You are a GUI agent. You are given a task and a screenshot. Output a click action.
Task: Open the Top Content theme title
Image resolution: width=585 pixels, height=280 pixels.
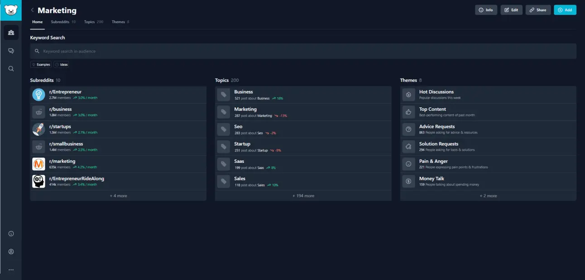coord(432,109)
